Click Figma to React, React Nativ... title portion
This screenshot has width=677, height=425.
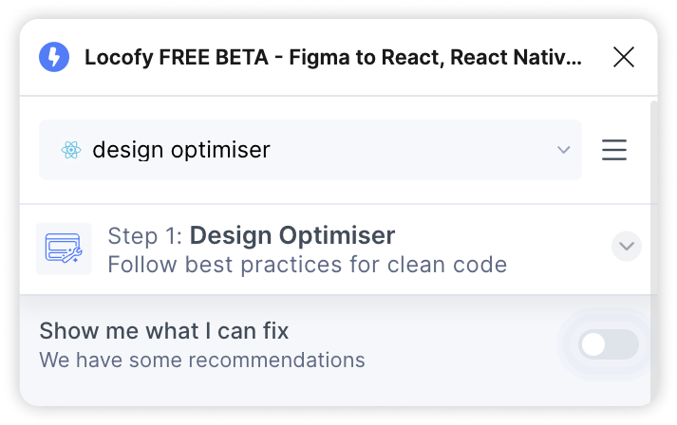(435, 57)
